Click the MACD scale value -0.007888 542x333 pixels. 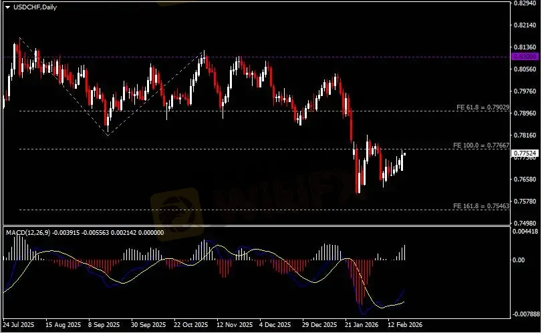click(525, 313)
